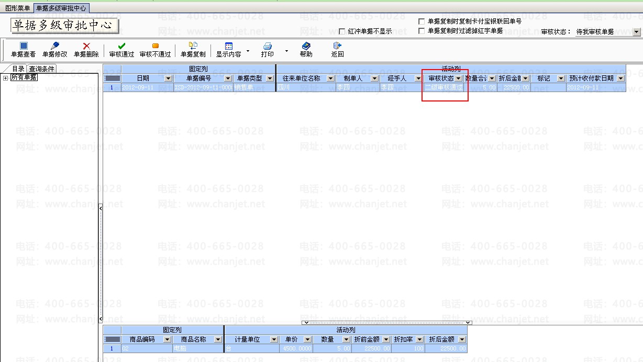The image size is (643, 362).
Task: Collapse left panel using splitter arrows
Action: (x=100, y=208)
